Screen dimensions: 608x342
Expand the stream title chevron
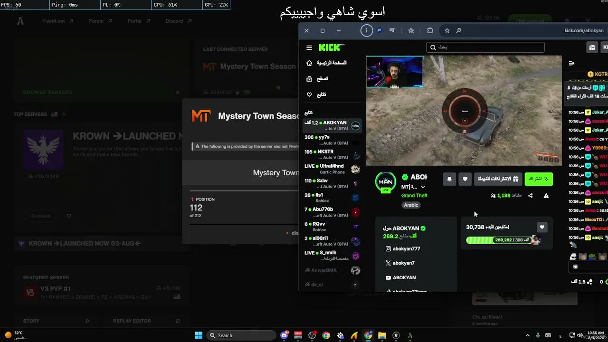tap(423, 187)
